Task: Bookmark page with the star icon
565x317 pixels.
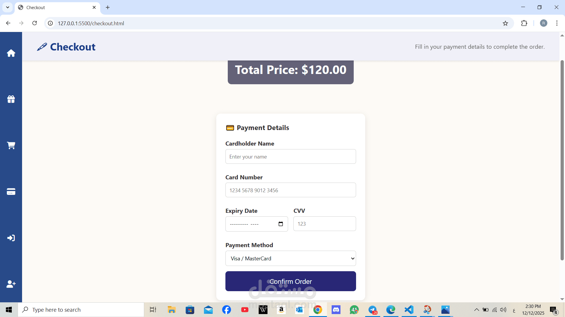Action: click(505, 23)
